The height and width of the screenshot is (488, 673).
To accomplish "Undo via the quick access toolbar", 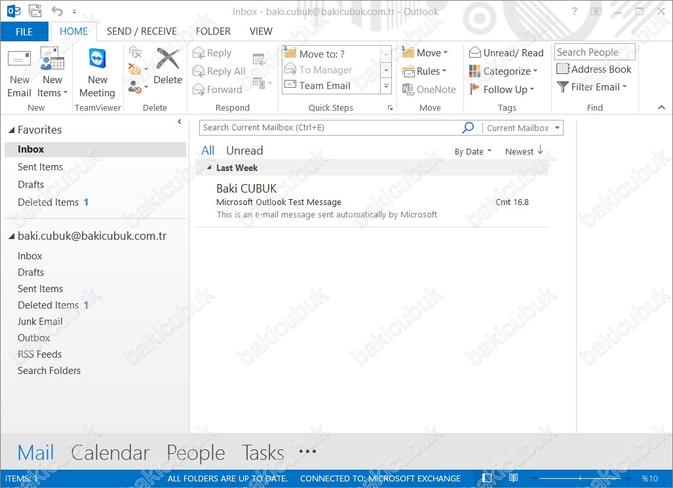I will point(57,10).
